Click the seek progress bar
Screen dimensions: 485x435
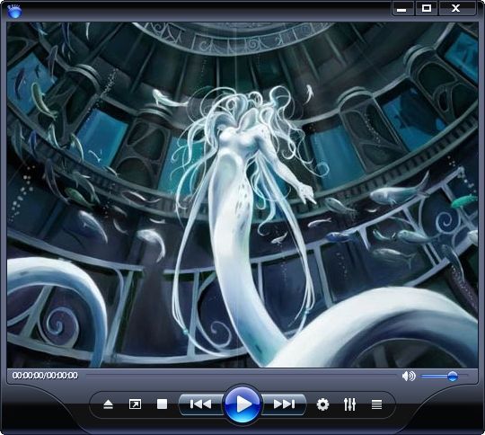(x=242, y=376)
